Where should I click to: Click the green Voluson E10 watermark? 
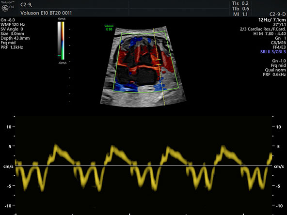(x=109, y=28)
